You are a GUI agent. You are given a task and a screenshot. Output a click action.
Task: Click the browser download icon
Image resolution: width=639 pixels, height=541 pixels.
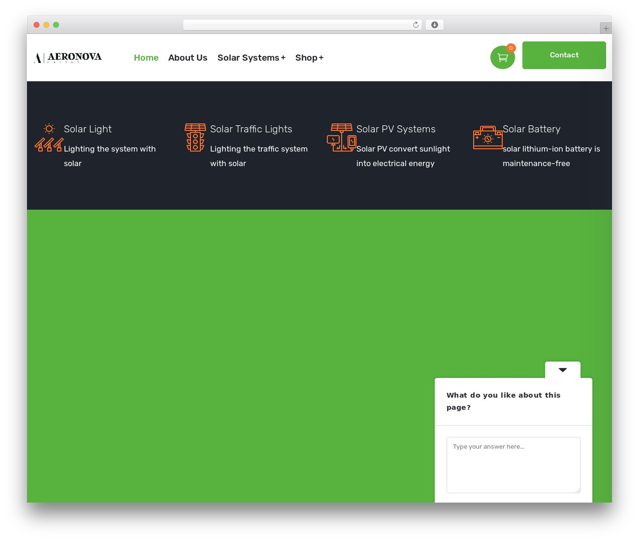coord(434,25)
